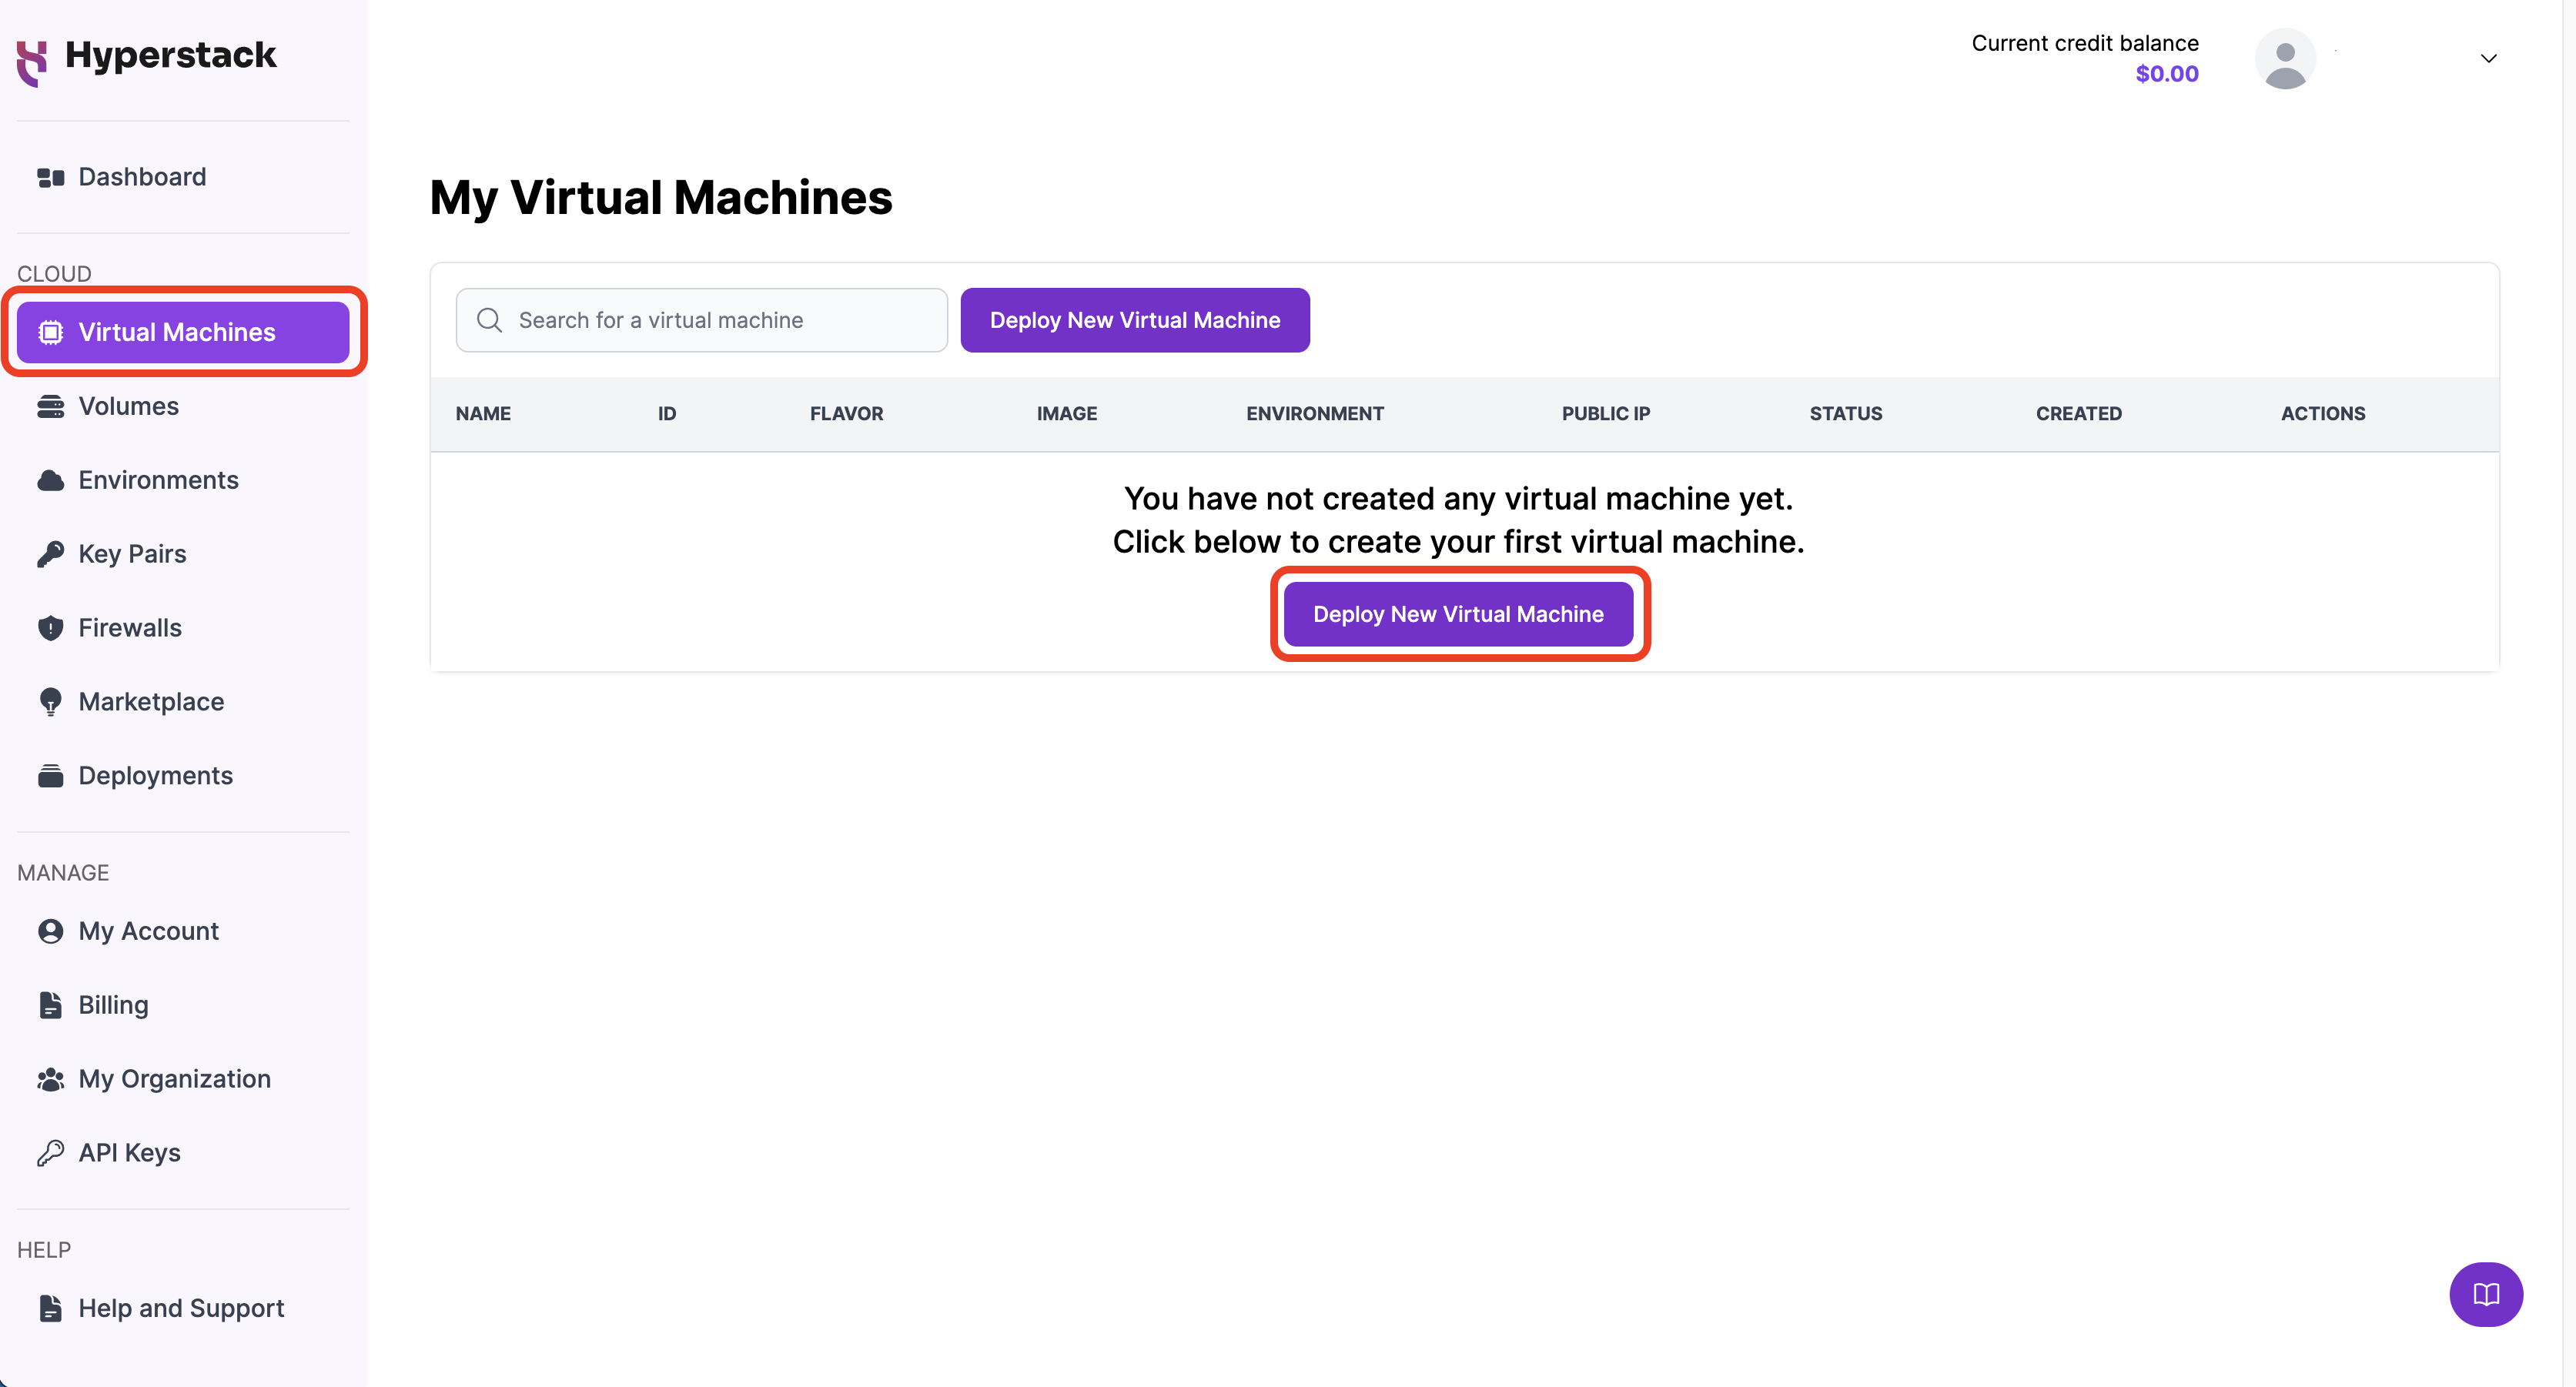The width and height of the screenshot is (2576, 1387).
Task: Click the Firewalls shield icon
Action: tap(50, 628)
